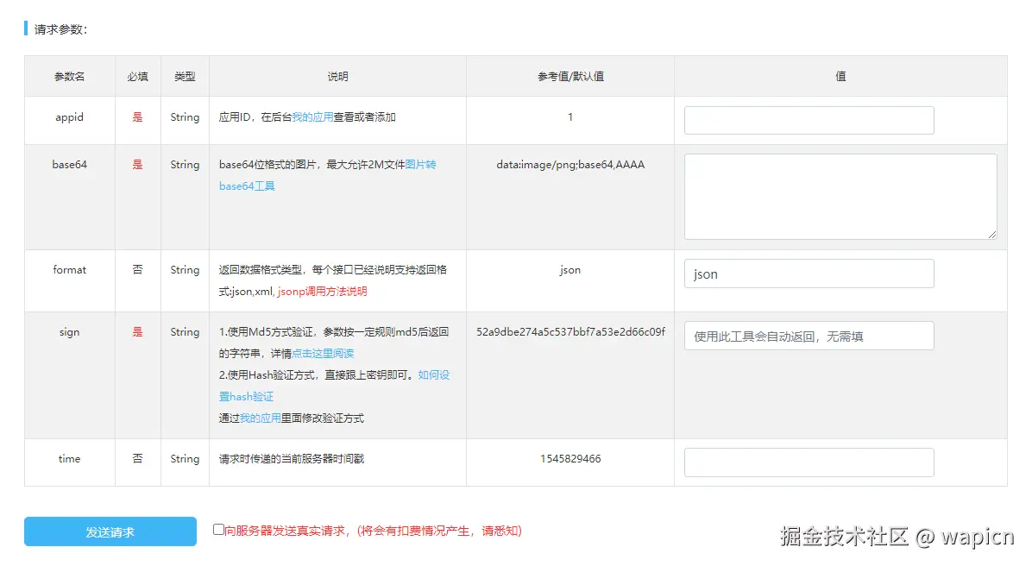Click the empty time value input field
This screenshot has height=566, width=1032.
click(809, 462)
